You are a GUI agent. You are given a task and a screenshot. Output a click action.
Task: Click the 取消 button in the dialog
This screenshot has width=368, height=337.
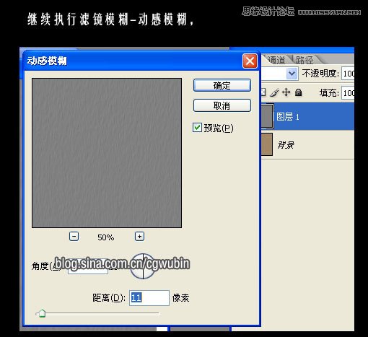point(222,105)
